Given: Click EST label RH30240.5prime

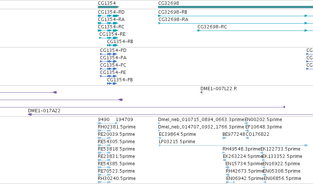Looking at the screenshot, I should (x=117, y=178).
